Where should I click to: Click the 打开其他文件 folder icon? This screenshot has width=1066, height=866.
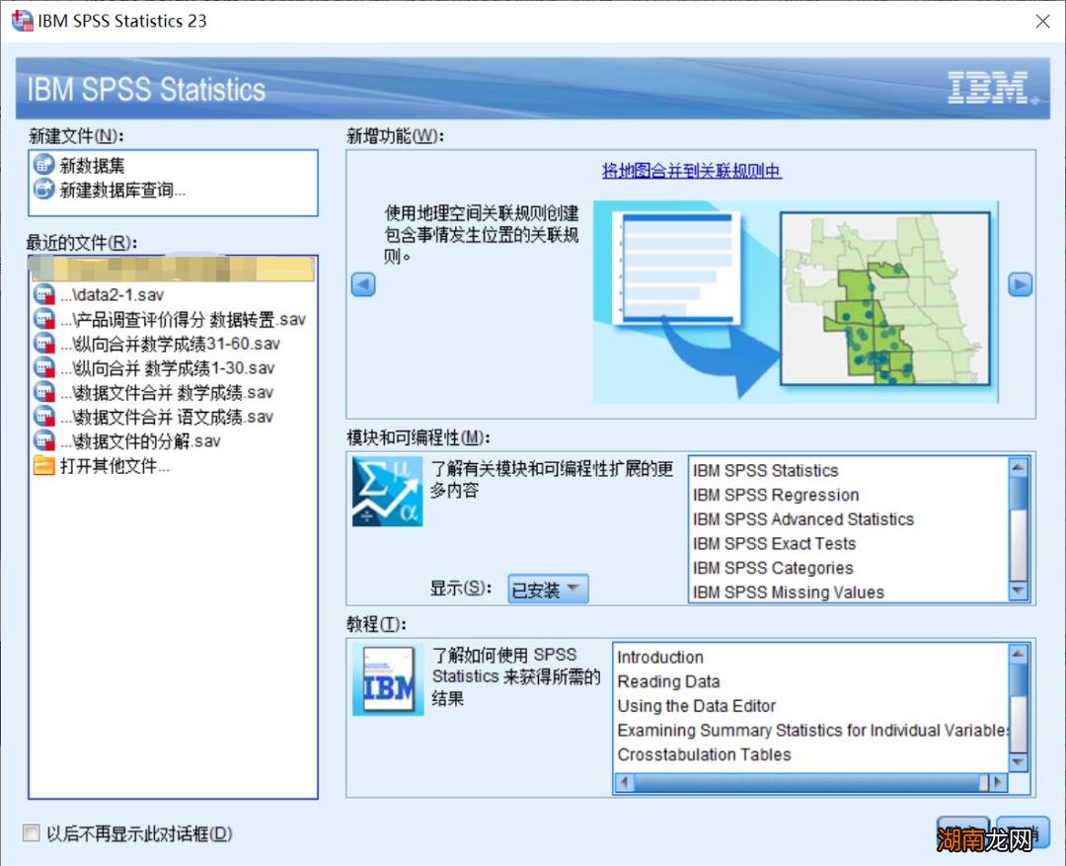coord(44,466)
